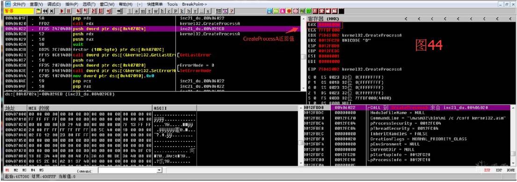Select memory tab M4
Image resolution: width=517 pixels, height=182 pixels.
click(33, 170)
